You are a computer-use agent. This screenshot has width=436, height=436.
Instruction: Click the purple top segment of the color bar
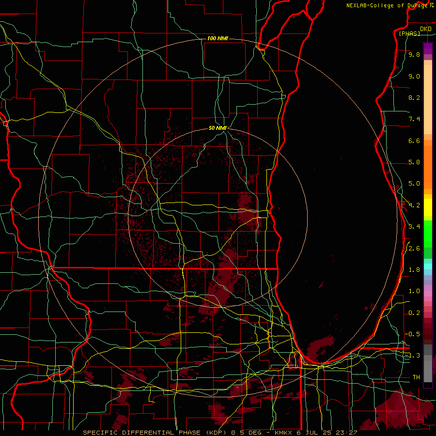click(x=428, y=48)
